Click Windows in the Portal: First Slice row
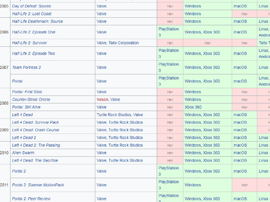The width and height of the screenshot is (270, 202). click(x=193, y=92)
